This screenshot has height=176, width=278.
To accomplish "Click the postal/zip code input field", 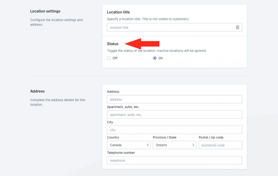I will coord(220,145).
